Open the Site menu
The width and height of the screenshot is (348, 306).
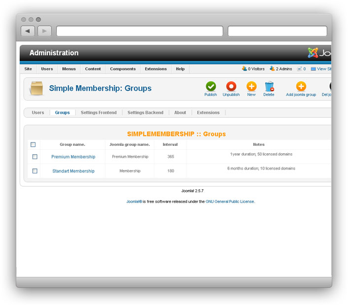pyautogui.click(x=28, y=69)
